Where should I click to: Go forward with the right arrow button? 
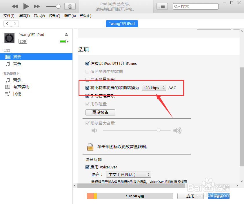click(x=15, y=24)
